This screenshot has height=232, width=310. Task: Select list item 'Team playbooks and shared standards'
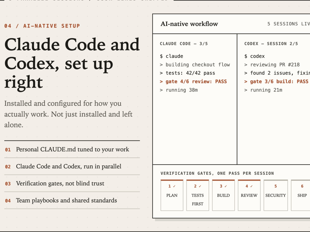point(72,200)
